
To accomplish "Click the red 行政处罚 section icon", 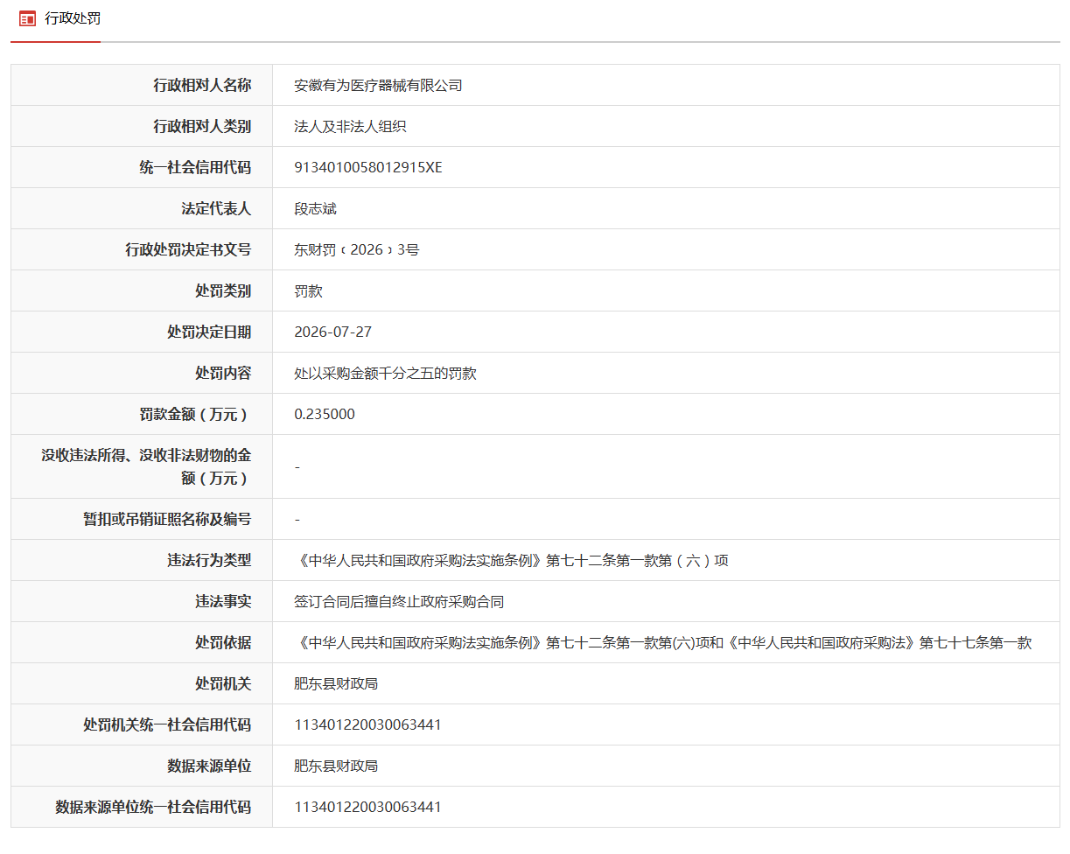I will coord(27,18).
